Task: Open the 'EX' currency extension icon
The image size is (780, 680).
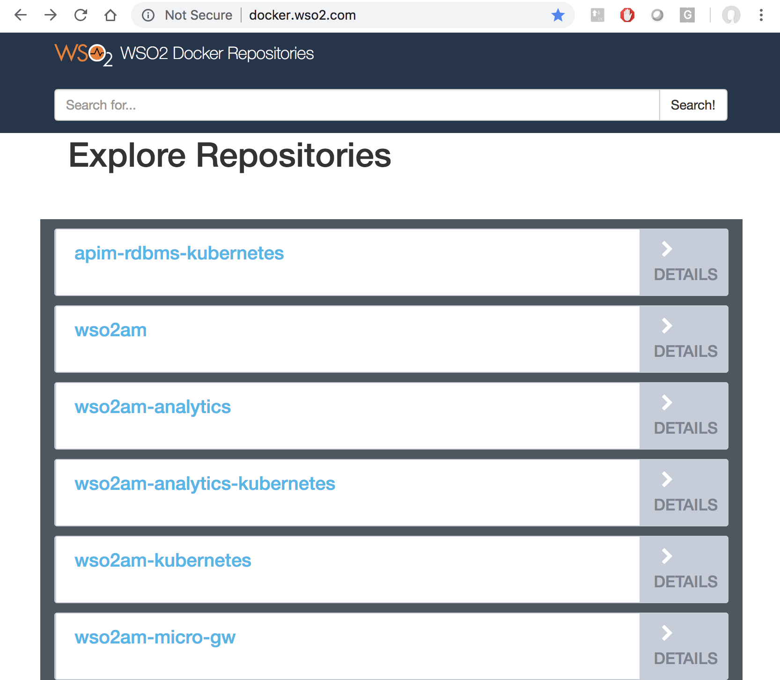Action: [597, 15]
